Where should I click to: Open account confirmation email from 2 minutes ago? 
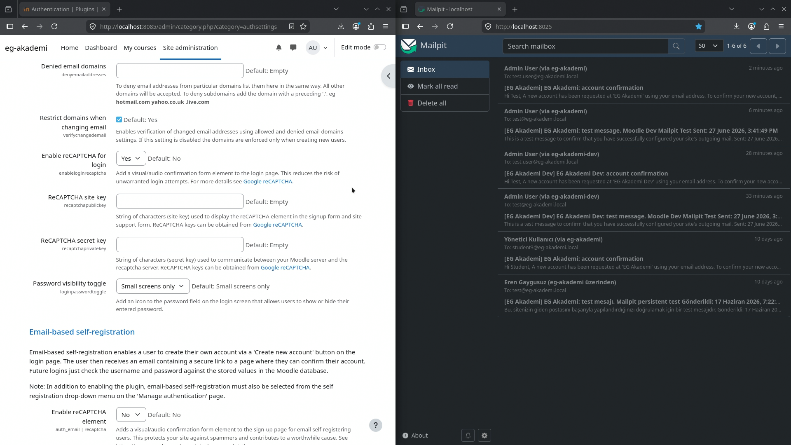[644, 82]
